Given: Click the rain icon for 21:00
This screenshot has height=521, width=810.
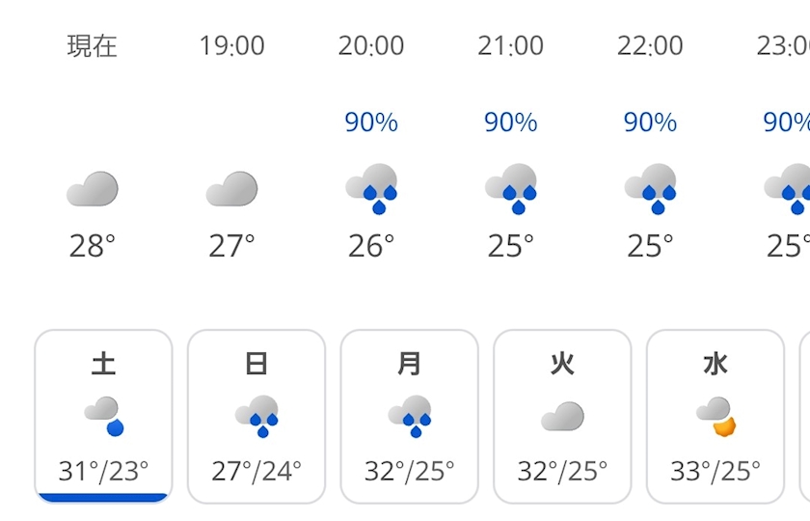Looking at the screenshot, I should [511, 188].
